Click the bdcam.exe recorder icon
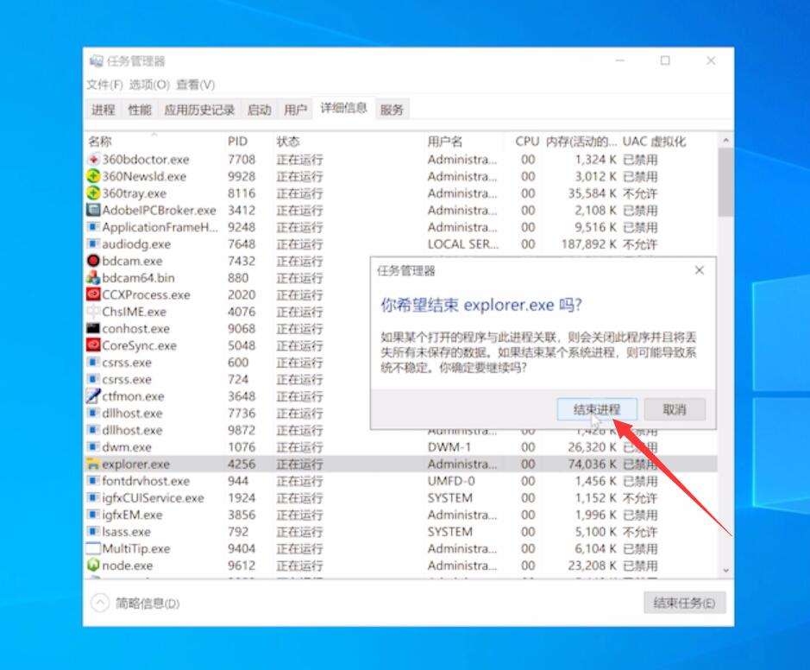Image resolution: width=810 pixels, height=670 pixels. click(x=92, y=261)
